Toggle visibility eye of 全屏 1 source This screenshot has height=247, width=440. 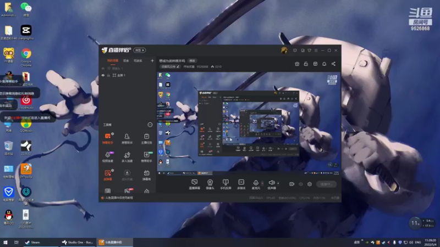(103, 75)
